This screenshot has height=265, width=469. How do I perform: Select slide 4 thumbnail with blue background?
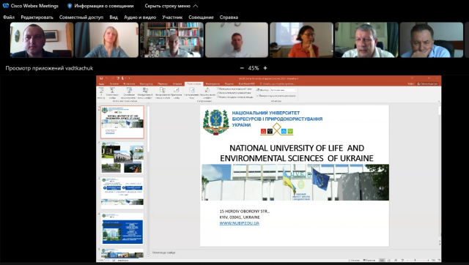tap(122, 228)
